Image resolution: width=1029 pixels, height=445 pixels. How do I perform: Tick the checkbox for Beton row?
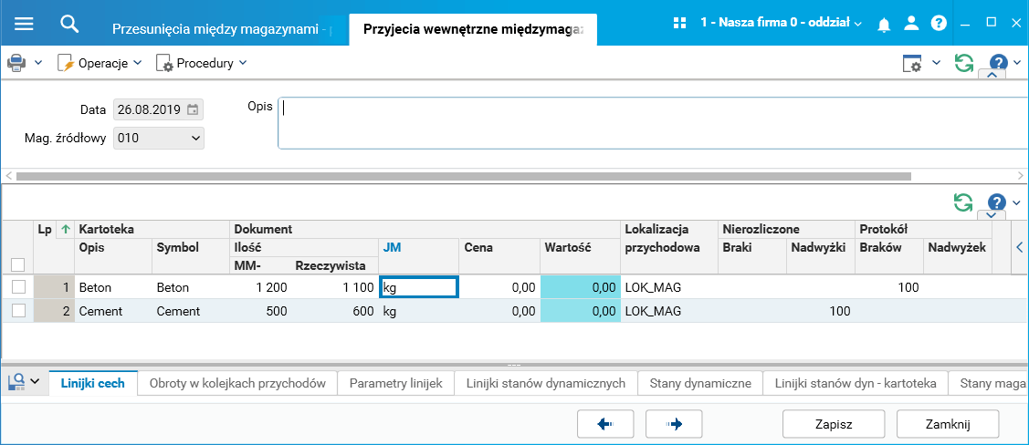click(x=18, y=287)
